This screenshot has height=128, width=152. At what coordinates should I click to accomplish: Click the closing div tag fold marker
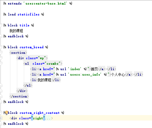pyautogui.click(x=1, y=91)
